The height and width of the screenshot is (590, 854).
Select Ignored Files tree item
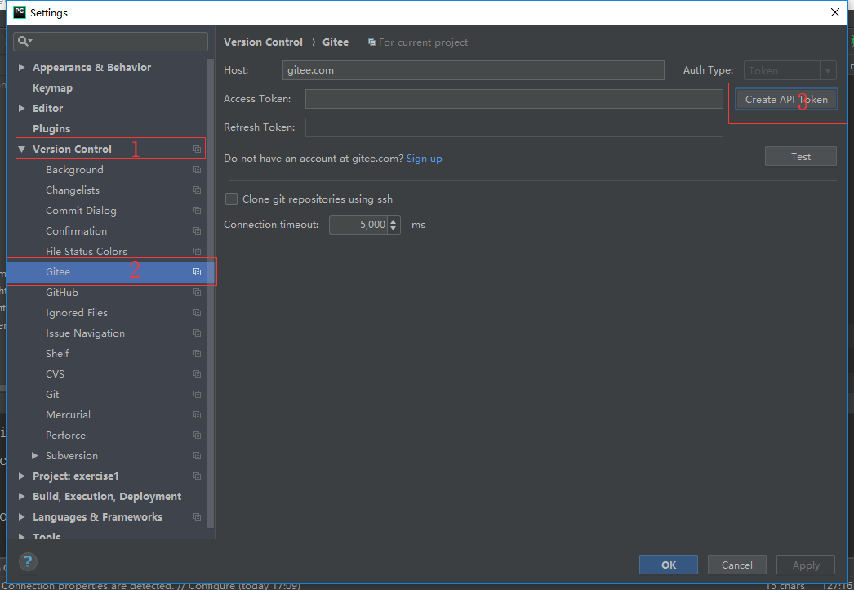coord(76,312)
